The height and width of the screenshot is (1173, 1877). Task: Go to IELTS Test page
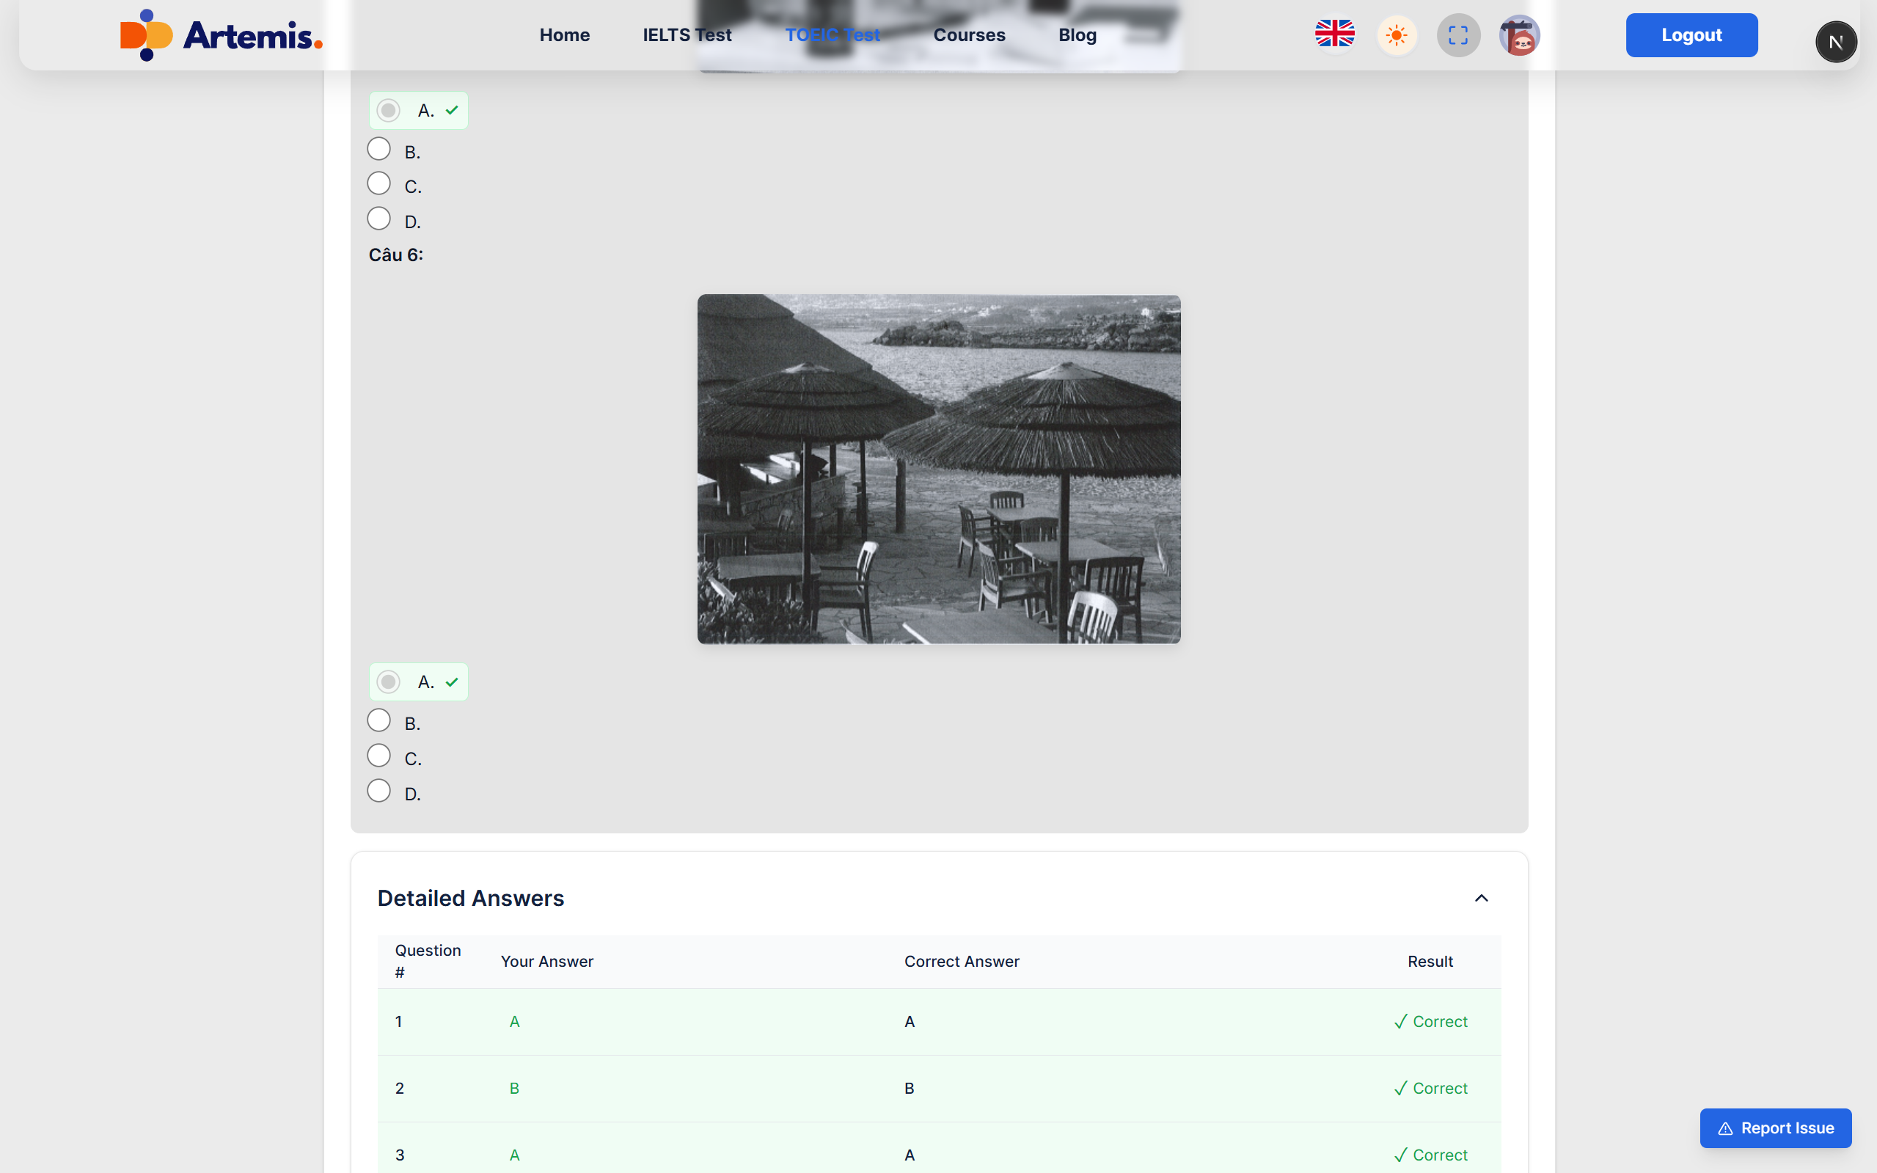tap(687, 35)
